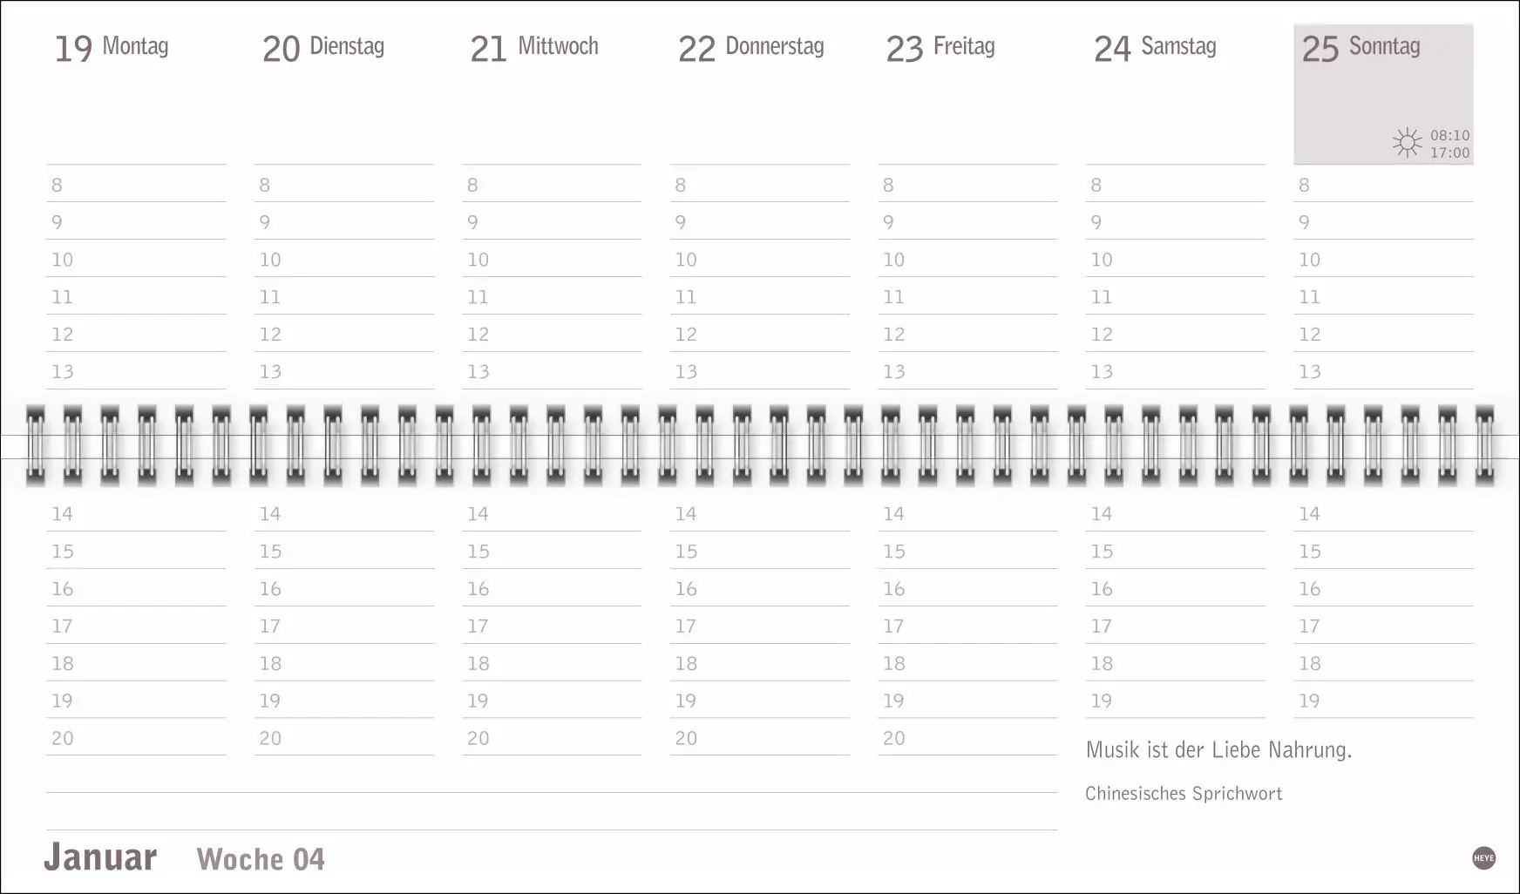Select the 24 Samstag day header
The height and width of the screenshot is (894, 1520).
point(1155,47)
